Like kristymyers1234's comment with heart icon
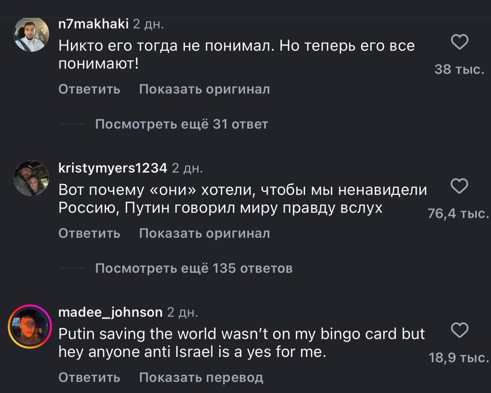 (x=459, y=186)
